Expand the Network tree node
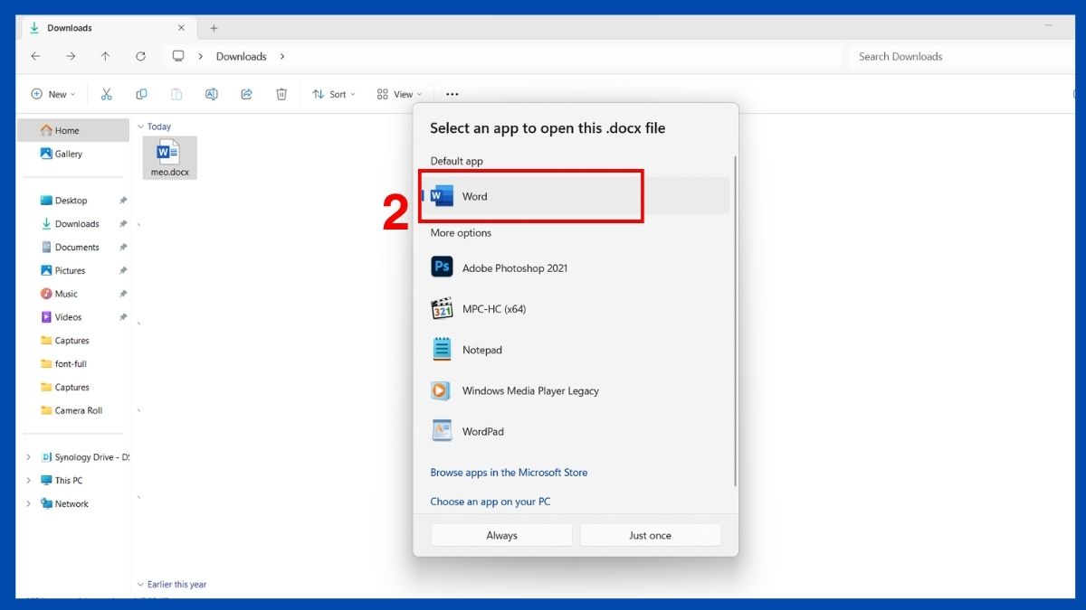The width and height of the screenshot is (1086, 610). [x=28, y=504]
